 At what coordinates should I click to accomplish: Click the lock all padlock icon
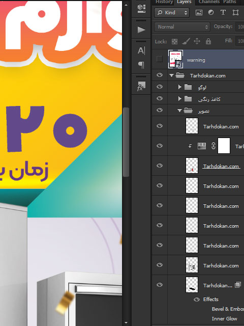coord(208,41)
